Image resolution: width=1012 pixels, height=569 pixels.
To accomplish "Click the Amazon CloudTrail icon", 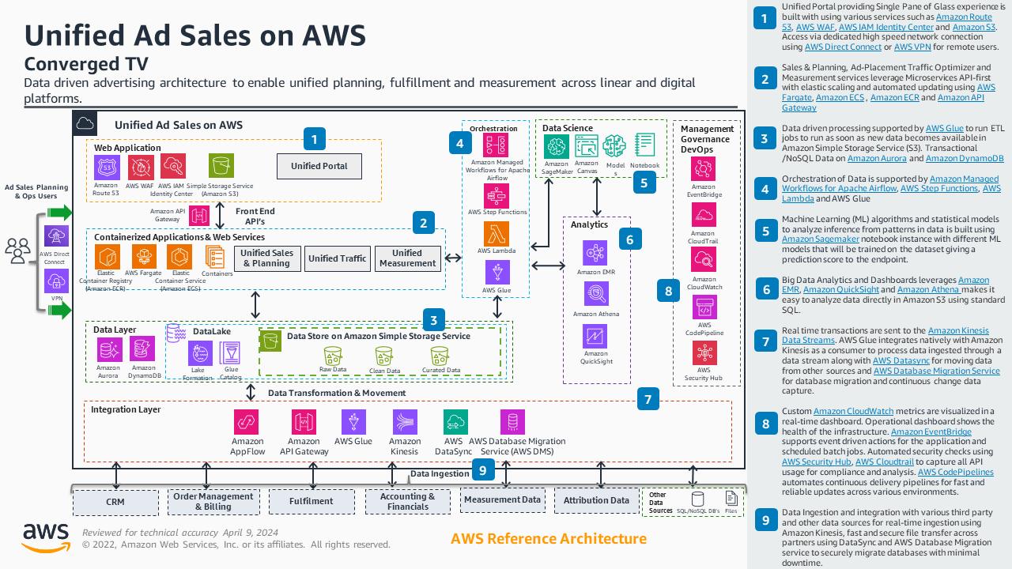I will 704,215.
